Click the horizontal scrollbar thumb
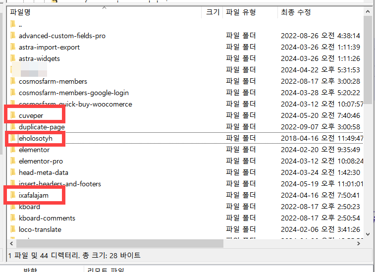The height and width of the screenshot is (272, 375). [119, 244]
